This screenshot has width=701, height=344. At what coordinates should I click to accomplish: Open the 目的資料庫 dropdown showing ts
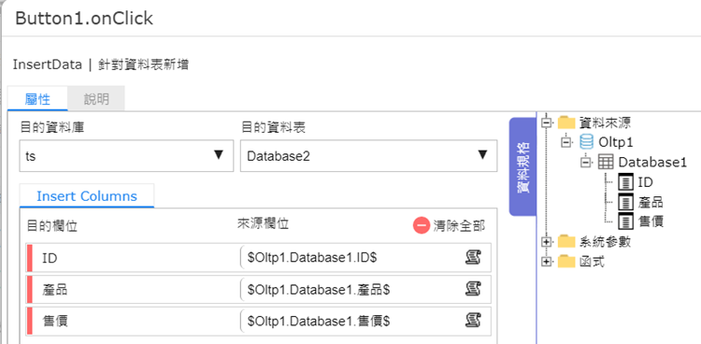(126, 156)
